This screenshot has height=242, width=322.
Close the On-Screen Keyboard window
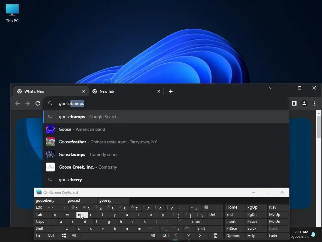pos(282,192)
